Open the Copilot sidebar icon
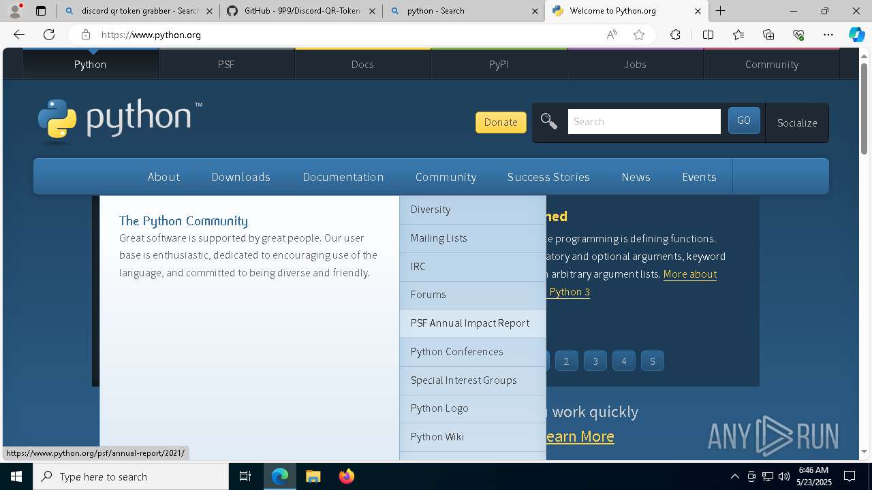The width and height of the screenshot is (872, 490). click(856, 35)
